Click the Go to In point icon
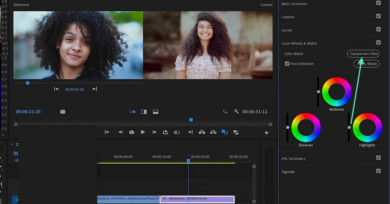Image resolution: width=390 pixels, height=204 pixels. (x=107, y=132)
